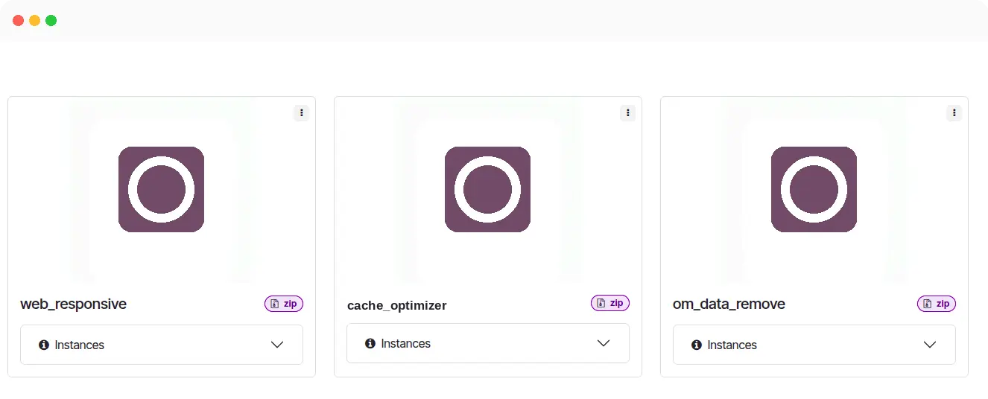Open the cache_optimizer module title
Image resolution: width=988 pixels, height=399 pixels.
coord(397,306)
